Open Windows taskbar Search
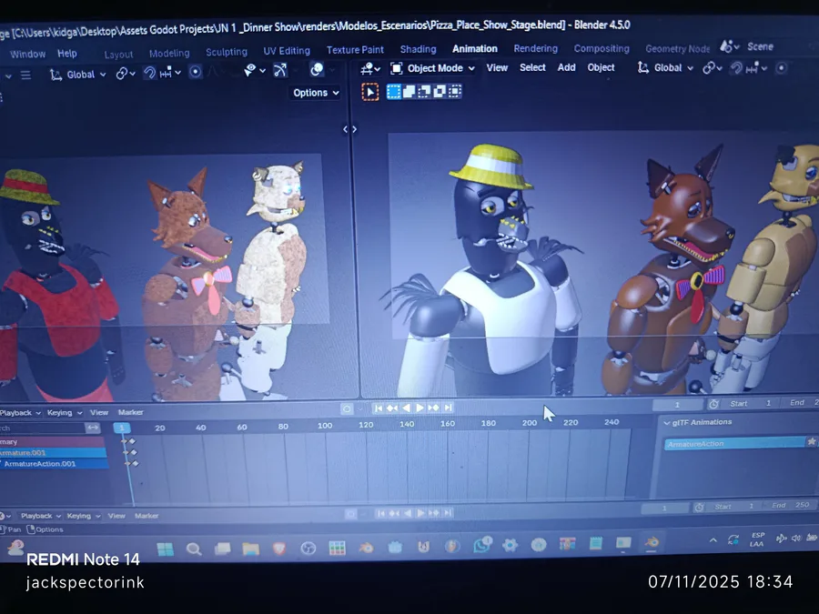The image size is (819, 614). coord(194,549)
